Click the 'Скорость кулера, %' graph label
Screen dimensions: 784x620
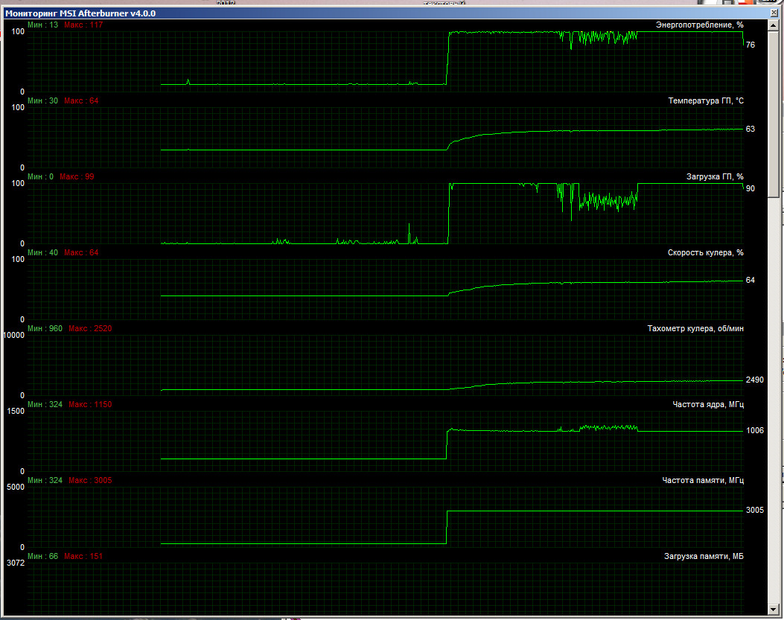point(706,253)
